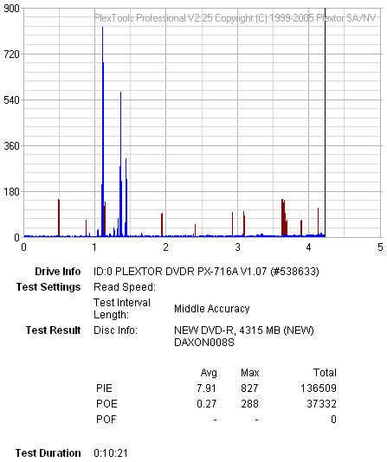The image size is (387, 462).
Task: Click the Test Result label
Action: coord(53,330)
